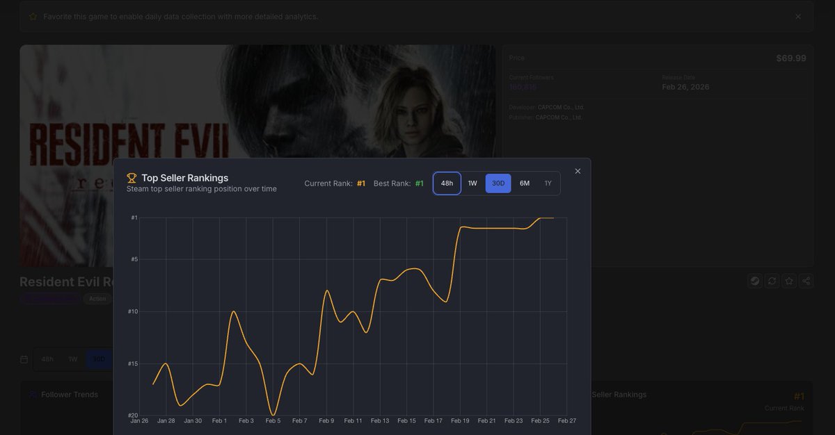Screen dimensions: 835x435
Task: Switch the rankings chart to 6M
Action: pyautogui.click(x=525, y=183)
